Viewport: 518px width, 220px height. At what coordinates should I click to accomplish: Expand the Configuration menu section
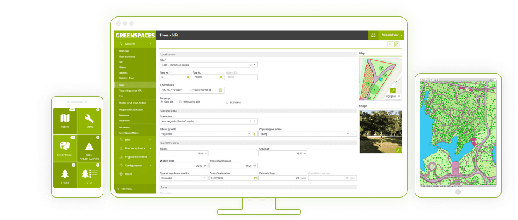point(135,166)
